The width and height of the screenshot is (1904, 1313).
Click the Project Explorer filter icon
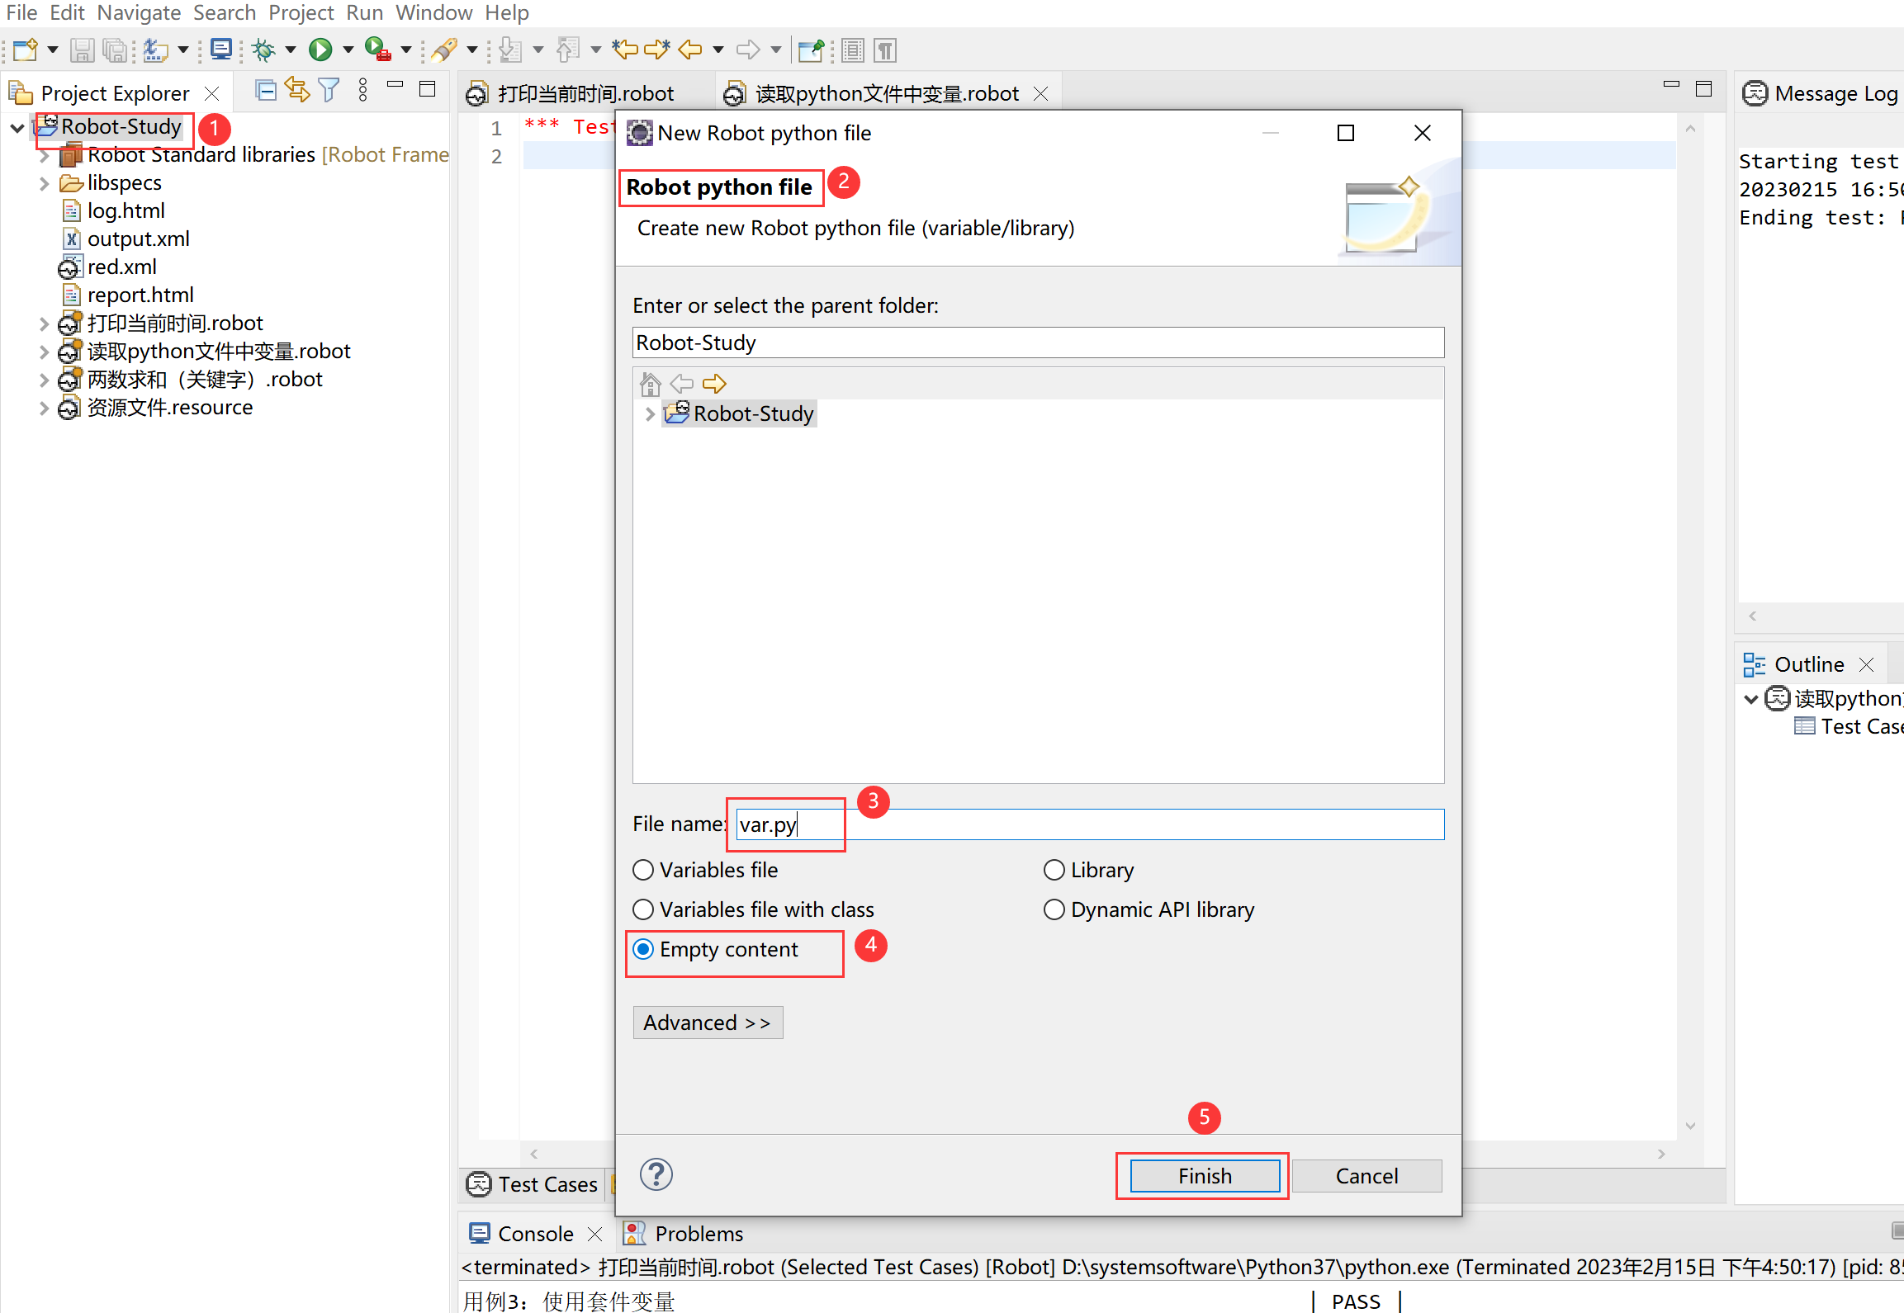point(329,91)
